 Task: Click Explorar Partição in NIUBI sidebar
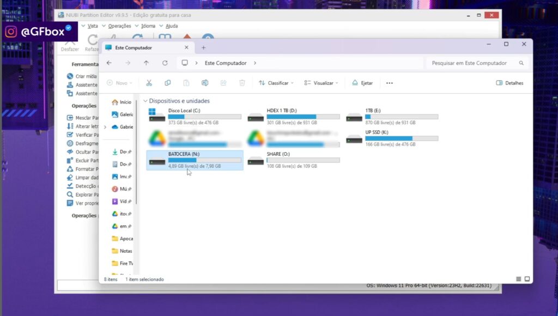pos(83,195)
